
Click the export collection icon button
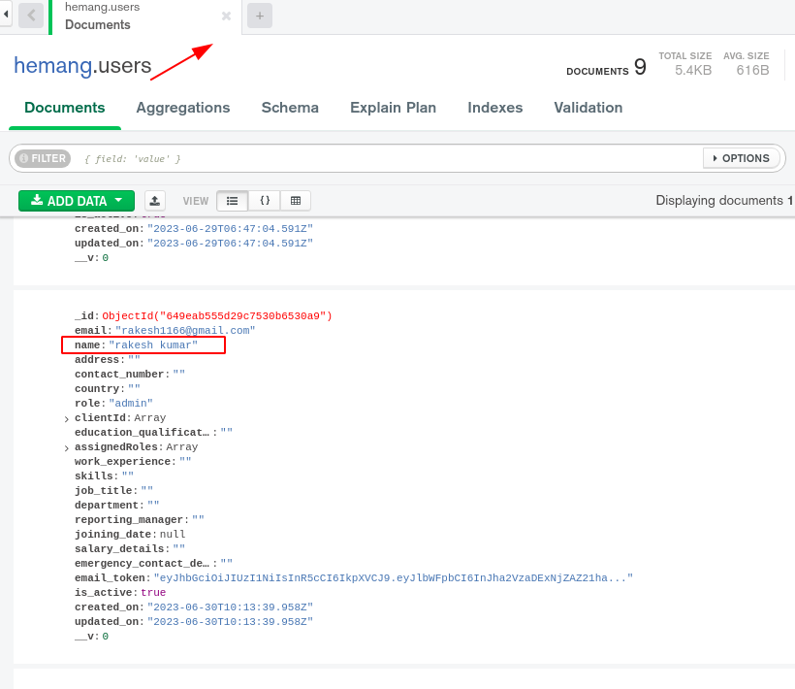pyautogui.click(x=155, y=201)
